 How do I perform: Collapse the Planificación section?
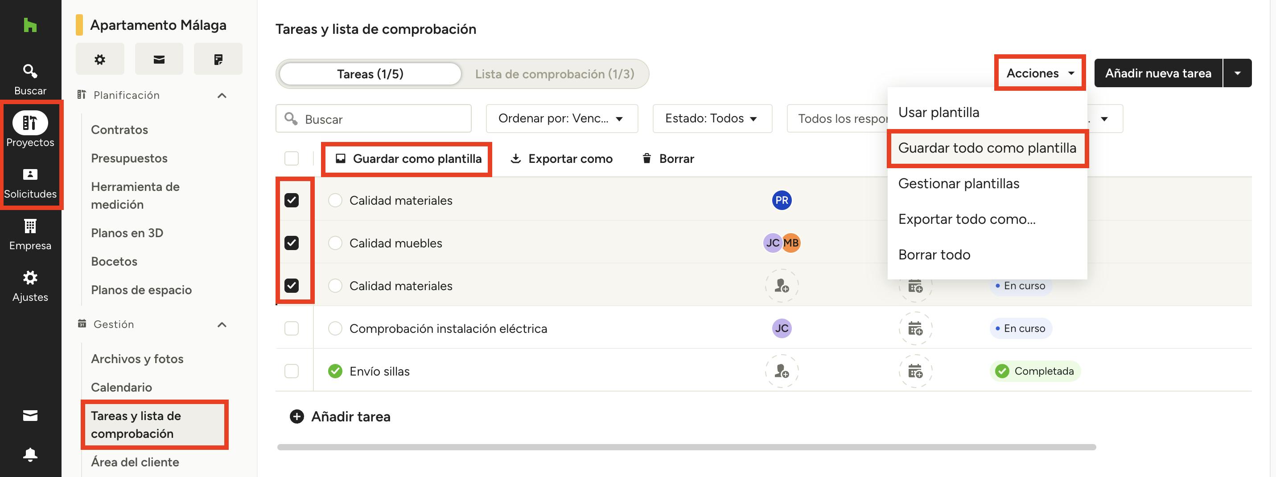pyautogui.click(x=222, y=95)
